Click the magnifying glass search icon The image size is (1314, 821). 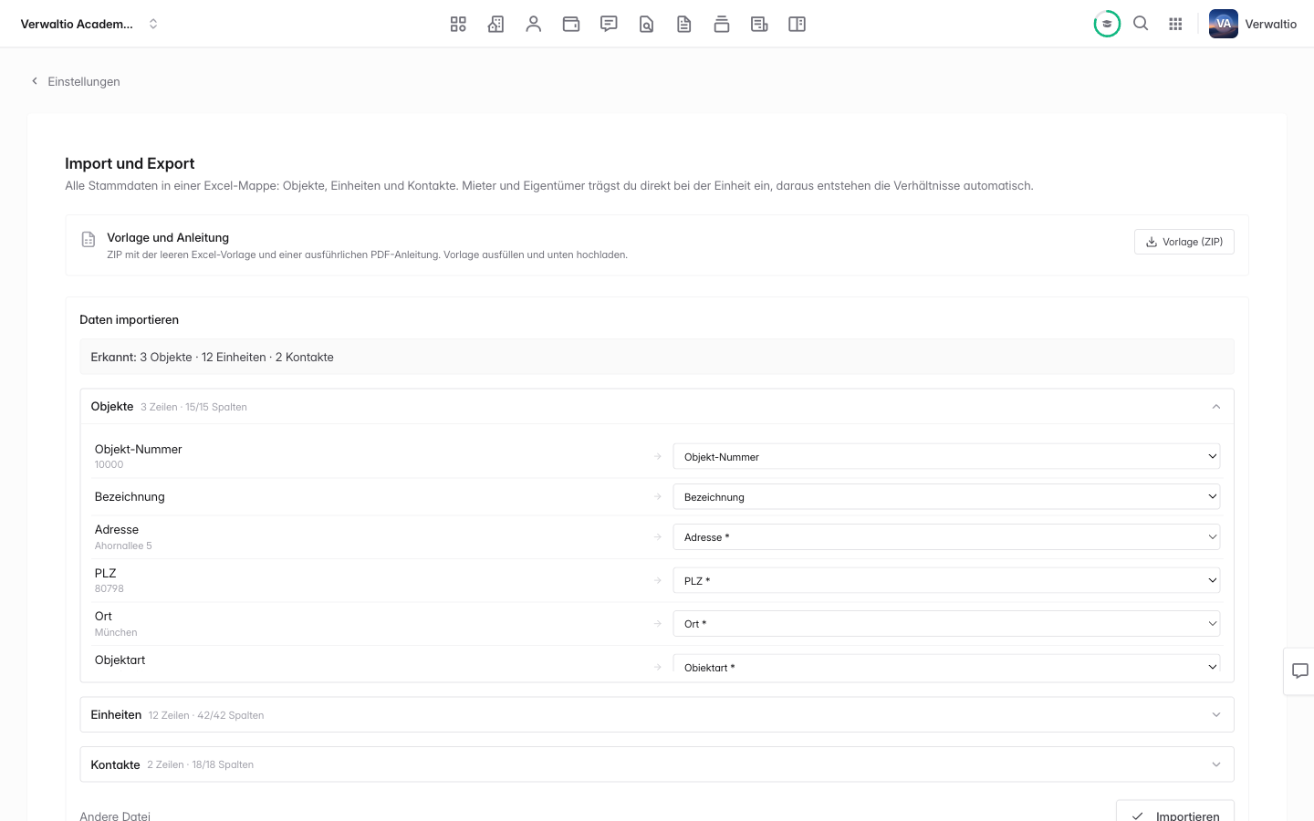1141,24
